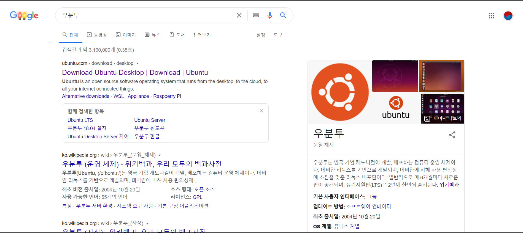Search related term Ubuntu Desktop Server 차이
523x233 pixels.
(x=98, y=136)
